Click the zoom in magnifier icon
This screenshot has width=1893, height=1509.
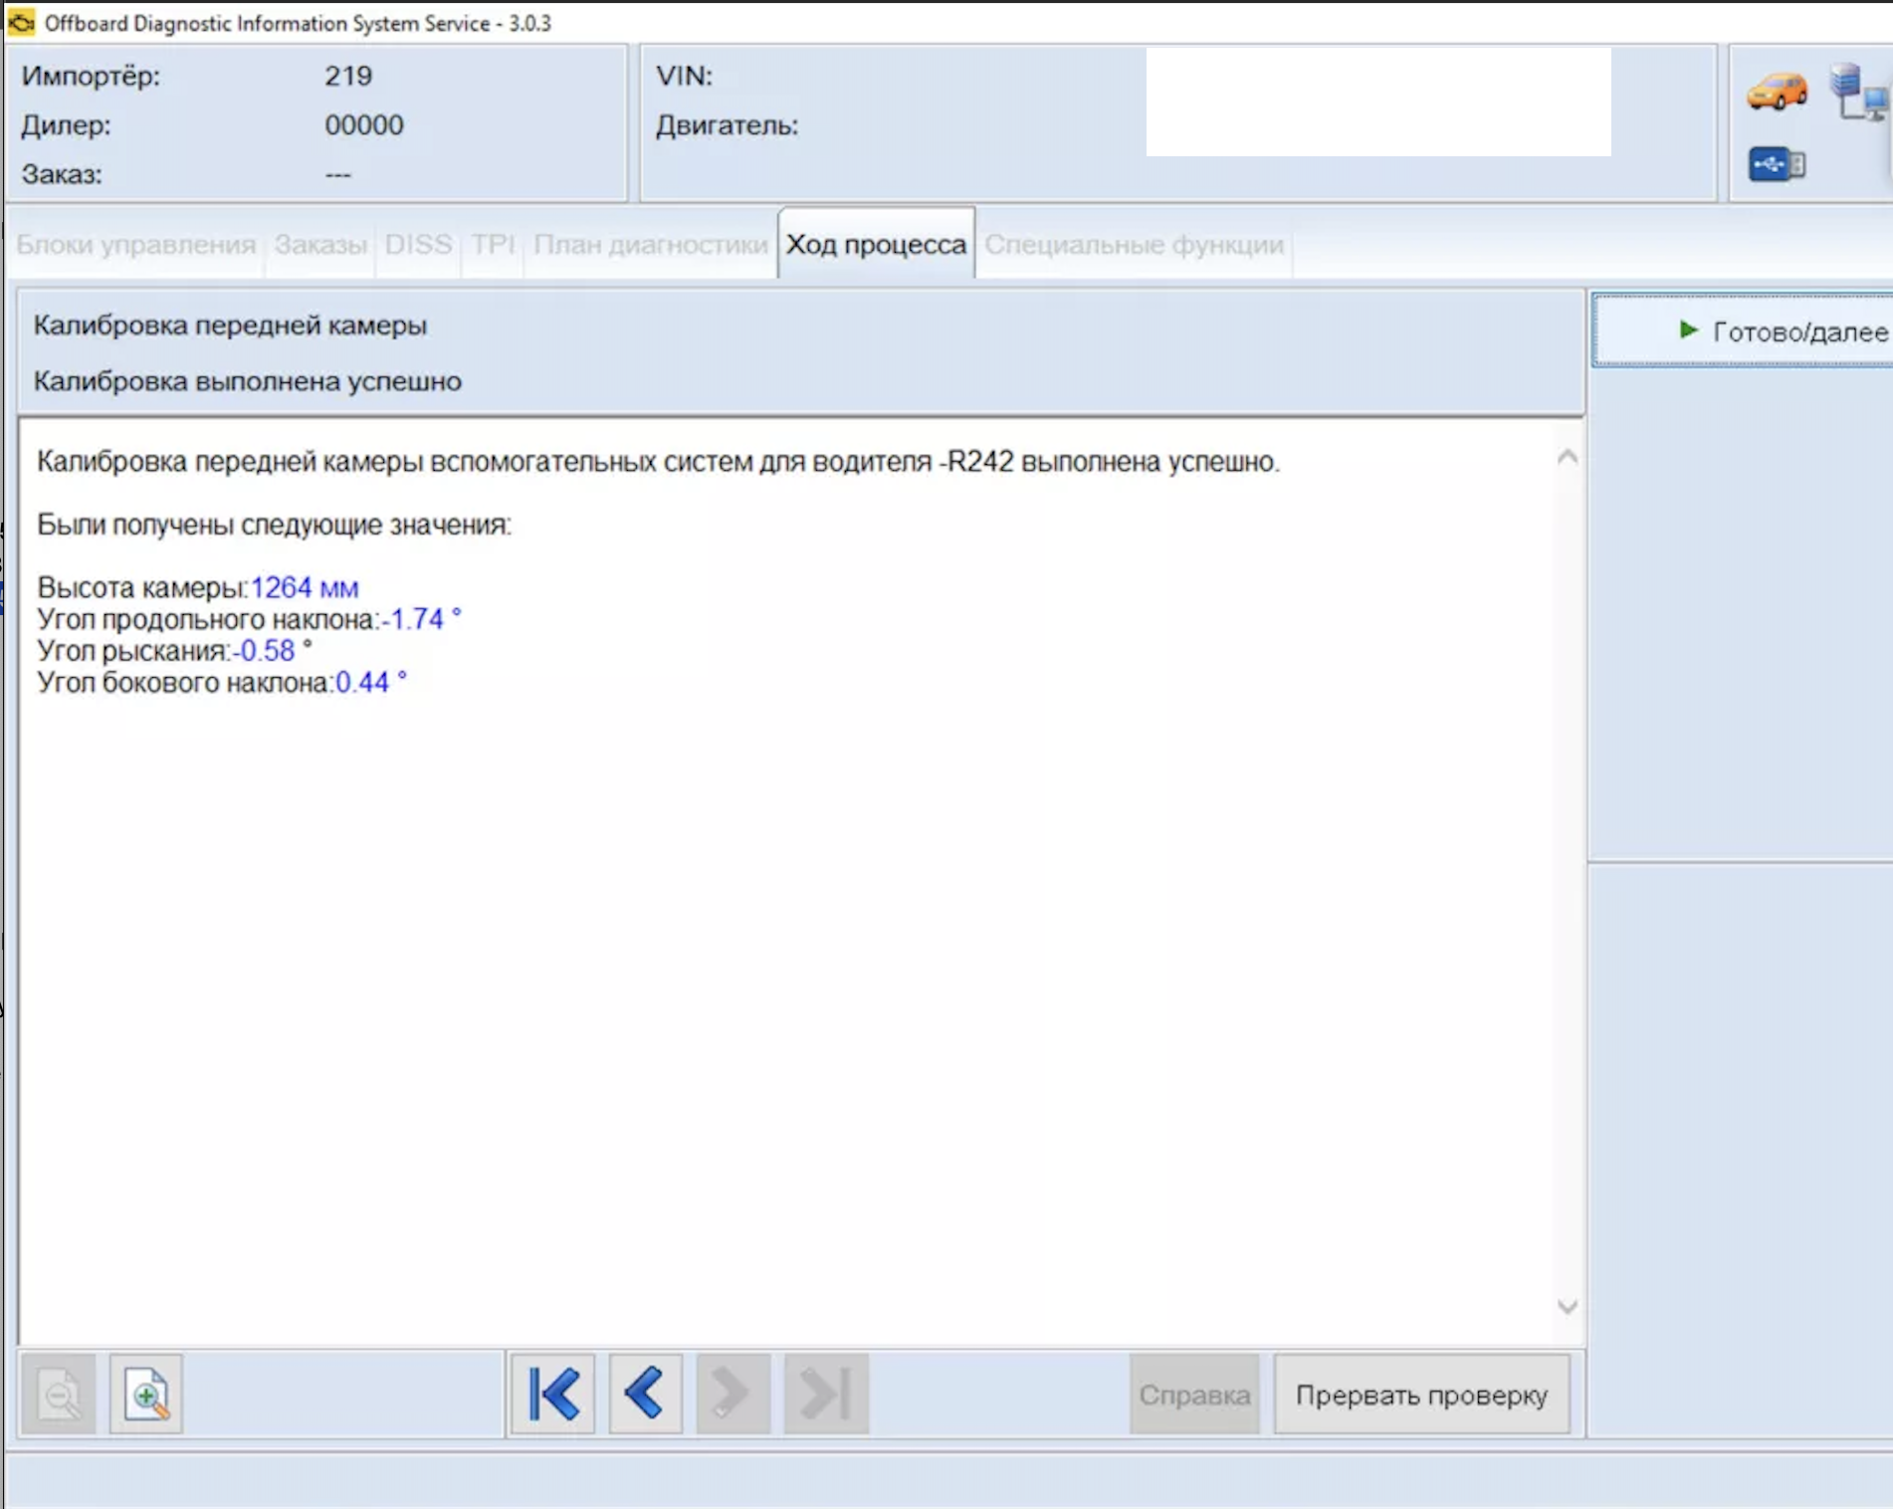(146, 1394)
